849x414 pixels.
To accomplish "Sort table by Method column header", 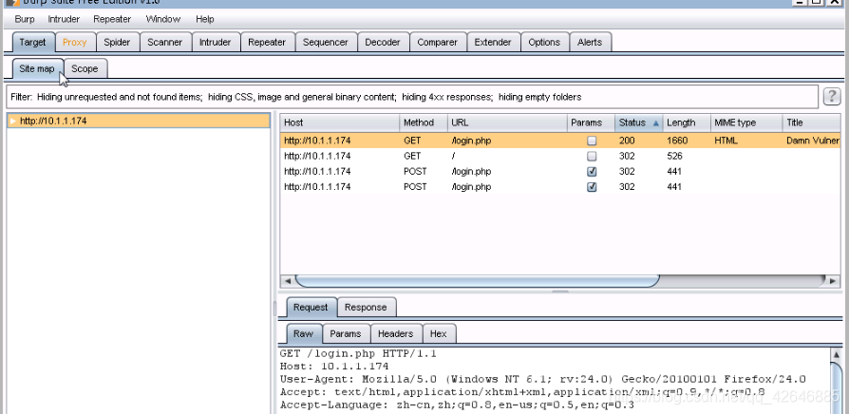I will [x=419, y=123].
